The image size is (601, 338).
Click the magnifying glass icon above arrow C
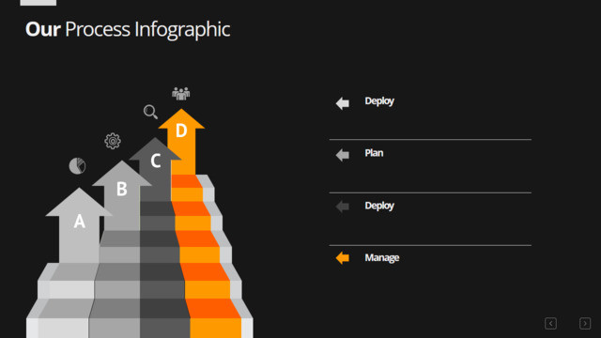pyautogui.click(x=150, y=112)
